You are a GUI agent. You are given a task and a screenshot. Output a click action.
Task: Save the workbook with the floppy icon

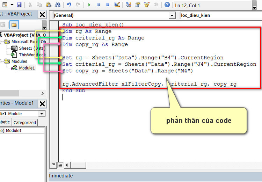[19, 5]
